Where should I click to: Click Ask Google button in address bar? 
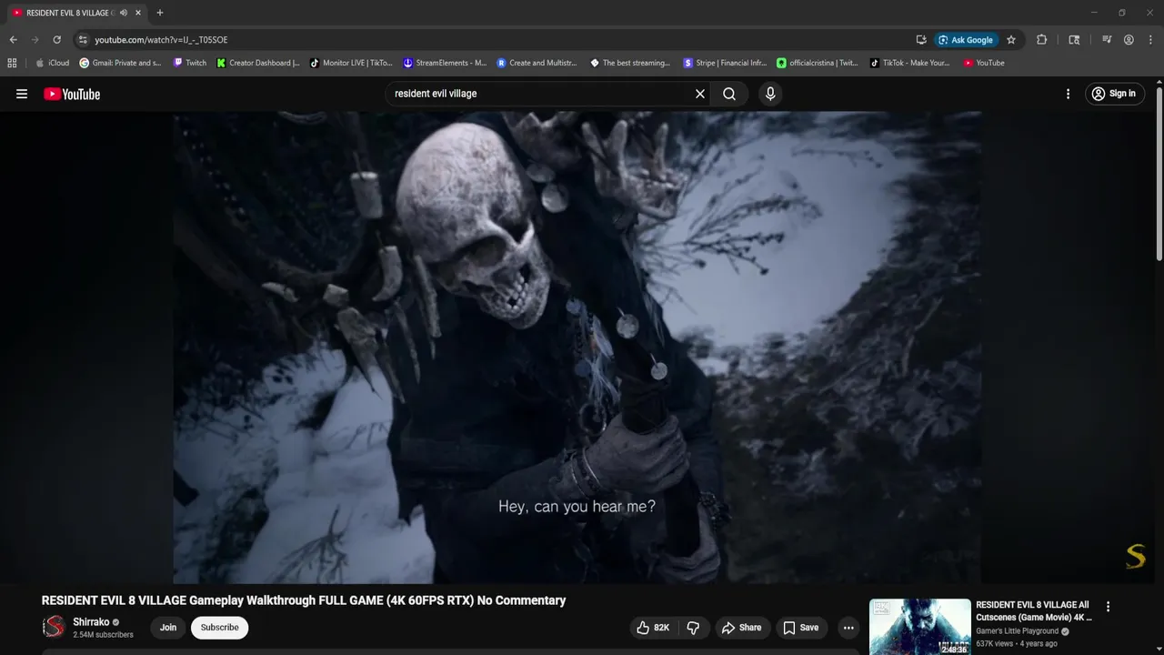(966, 40)
